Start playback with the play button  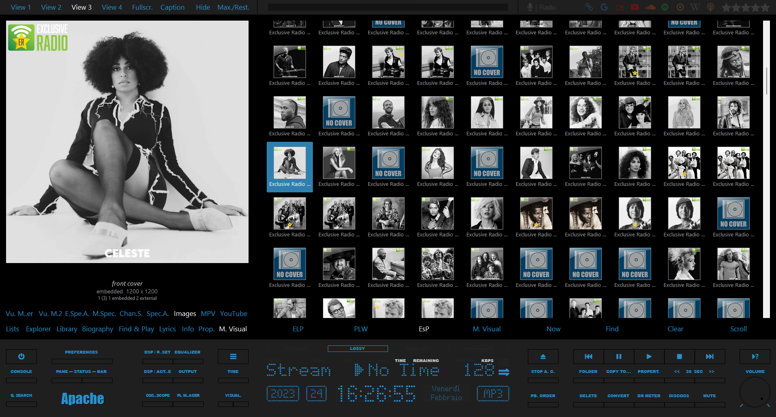point(649,356)
